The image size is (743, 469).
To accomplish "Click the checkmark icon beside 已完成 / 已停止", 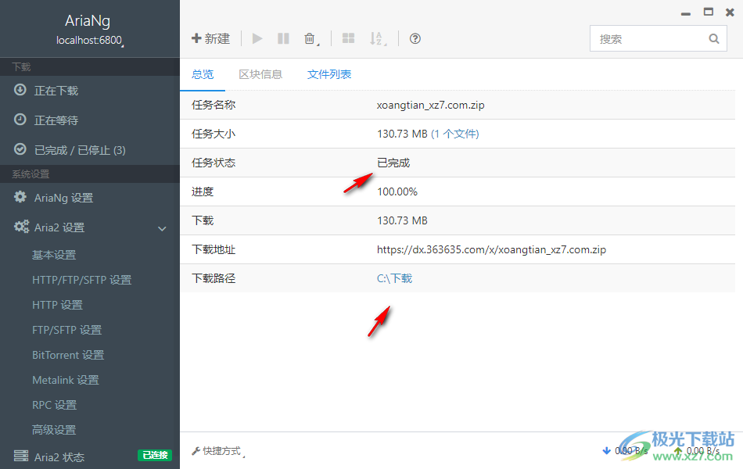I will pyautogui.click(x=20, y=149).
